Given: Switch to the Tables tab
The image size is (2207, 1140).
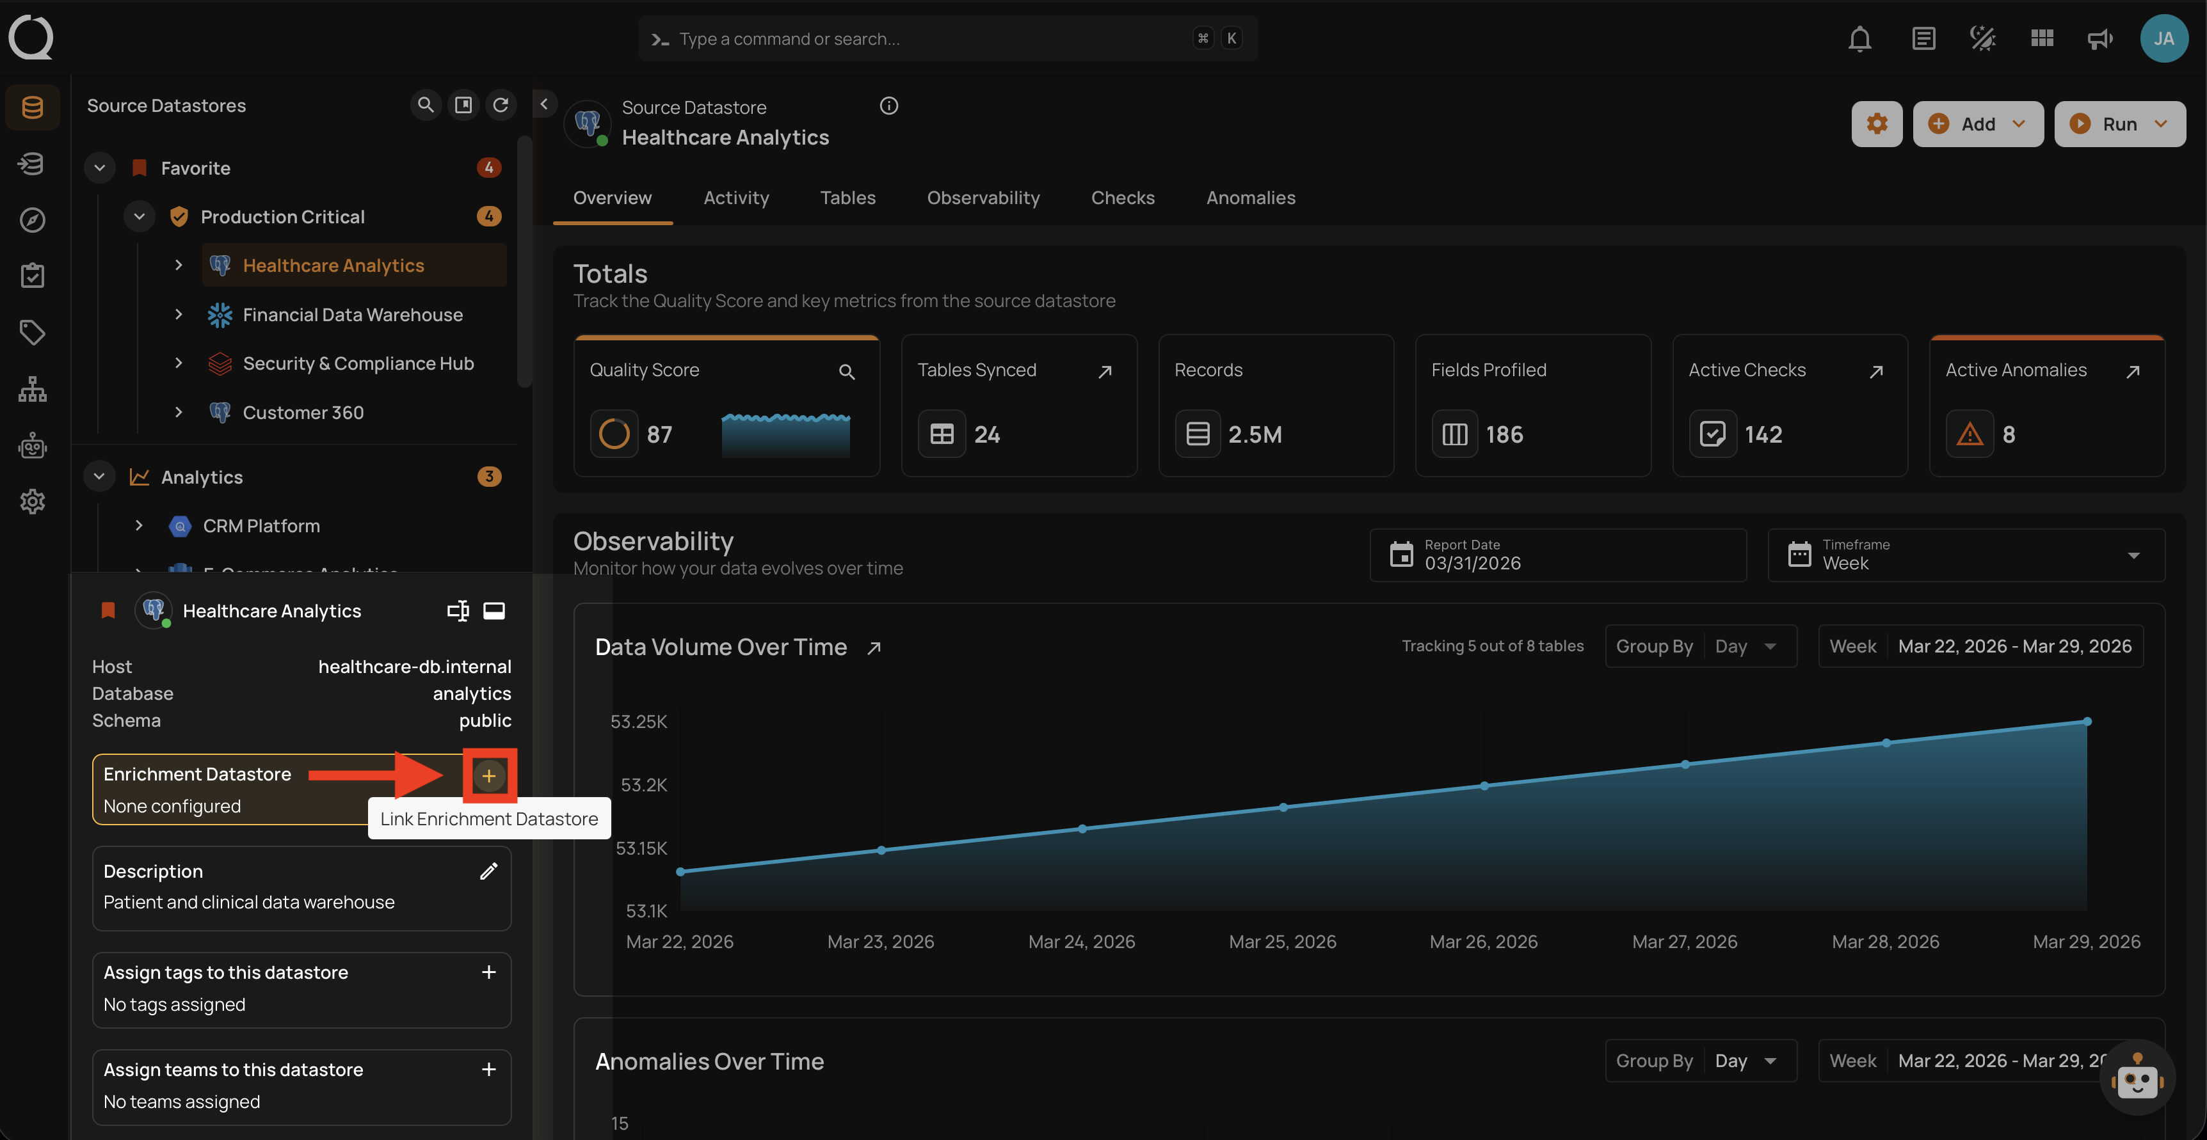Looking at the screenshot, I should pos(847,198).
